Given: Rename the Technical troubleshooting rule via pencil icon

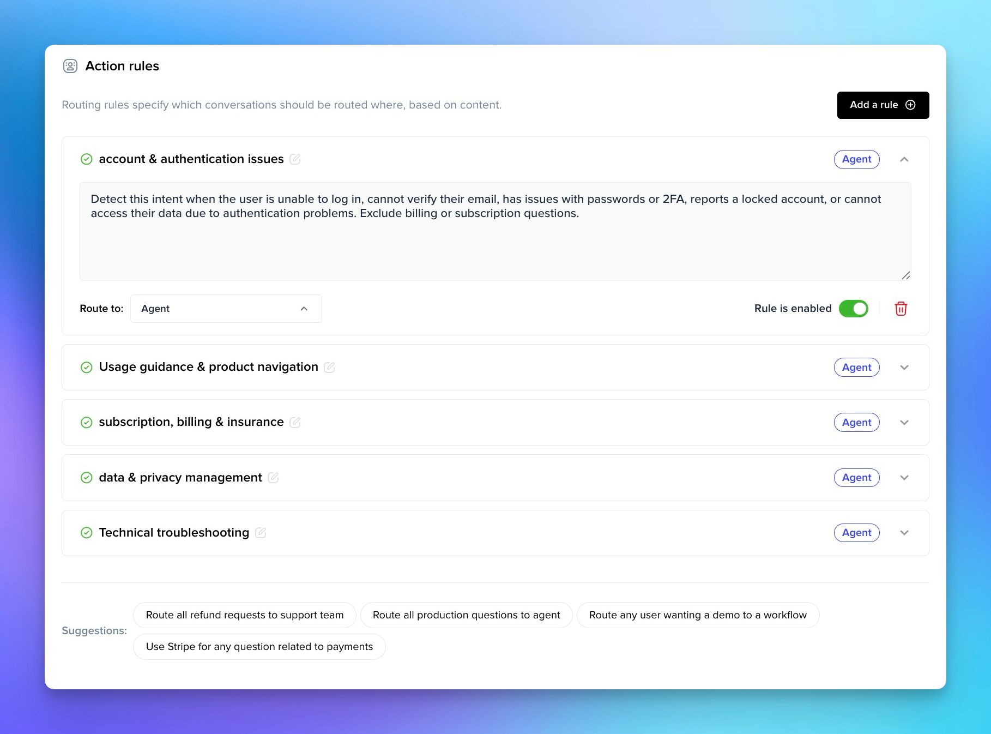Looking at the screenshot, I should tap(261, 533).
